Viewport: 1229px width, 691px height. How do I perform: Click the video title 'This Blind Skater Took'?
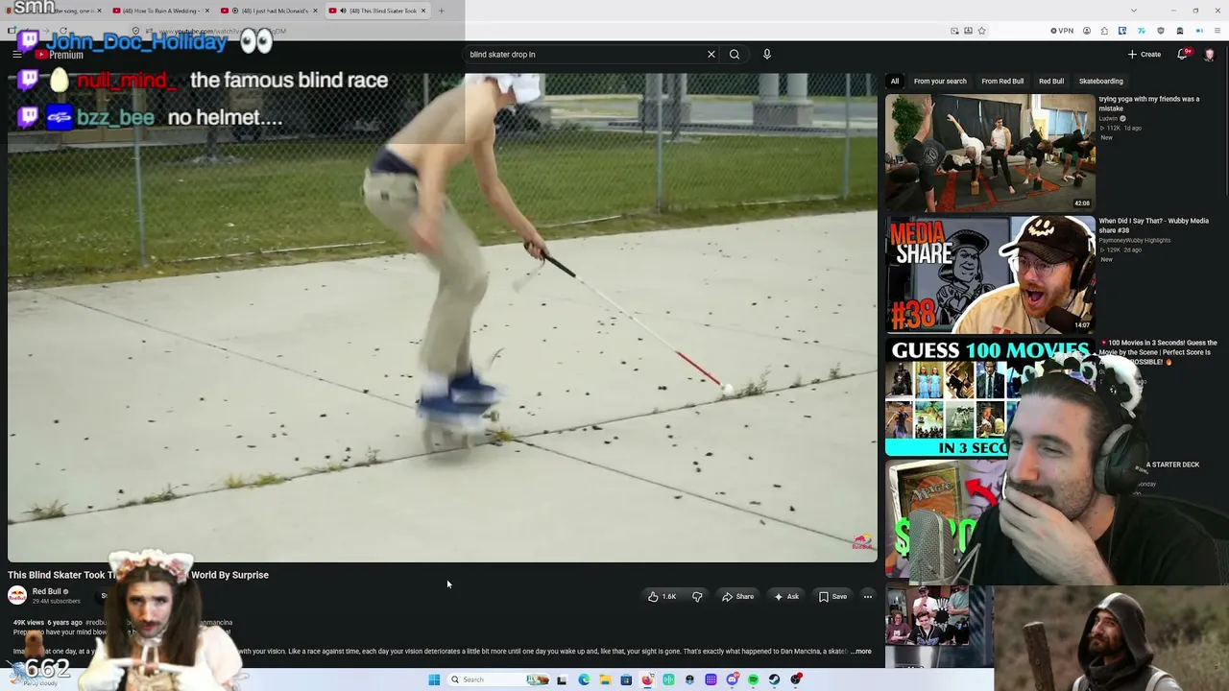138,575
